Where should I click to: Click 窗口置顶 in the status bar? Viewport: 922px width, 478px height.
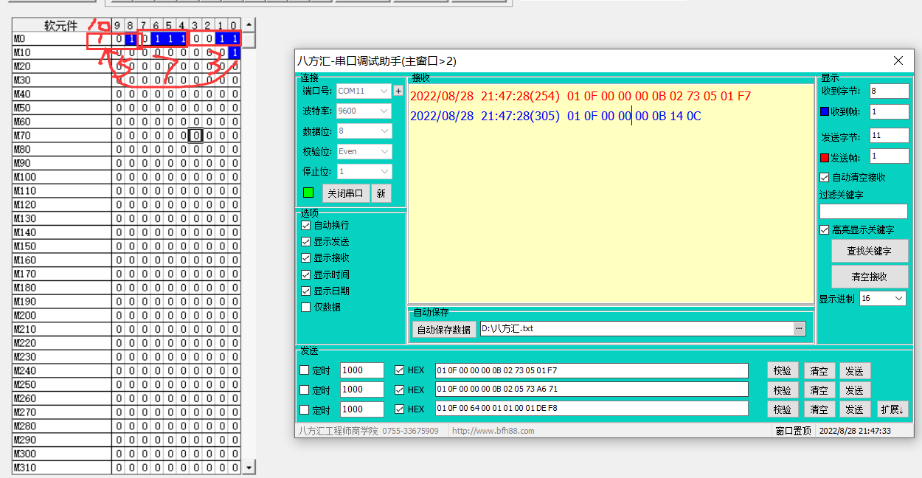pos(793,431)
